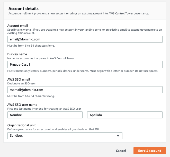Click the AWS SSO user name label
Viewport: 170px width, 157px height.
point(22,105)
